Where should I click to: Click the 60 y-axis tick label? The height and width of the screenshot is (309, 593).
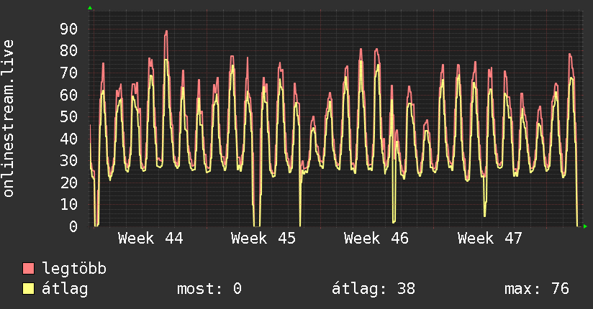tap(69, 95)
